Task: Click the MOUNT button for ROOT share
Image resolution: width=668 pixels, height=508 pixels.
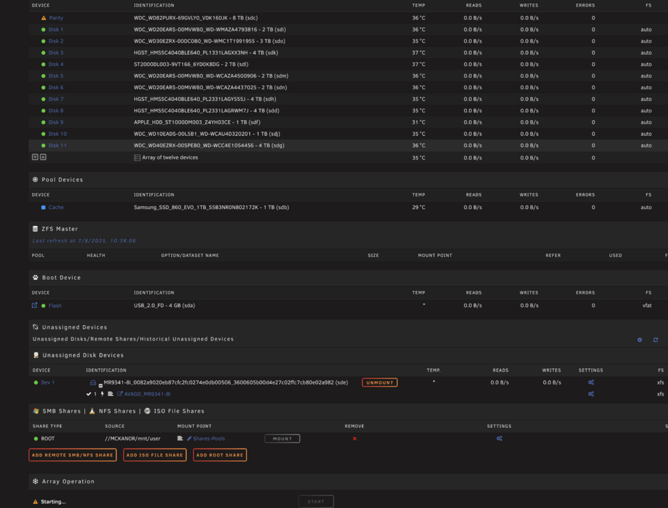Action: coord(282,439)
